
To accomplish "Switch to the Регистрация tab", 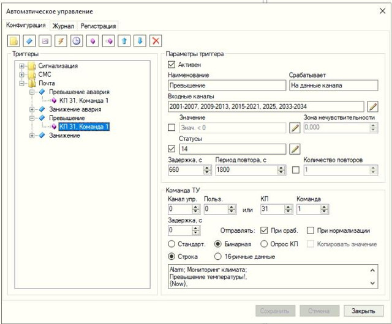I will [98, 26].
